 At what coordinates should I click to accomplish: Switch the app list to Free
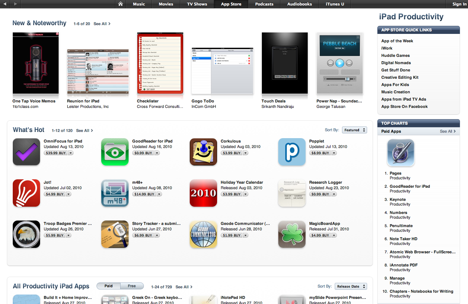pos(132,286)
